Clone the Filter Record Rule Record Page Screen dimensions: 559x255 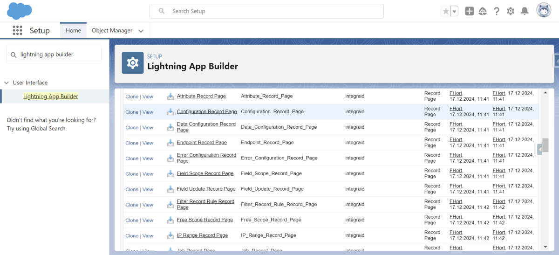pos(132,205)
